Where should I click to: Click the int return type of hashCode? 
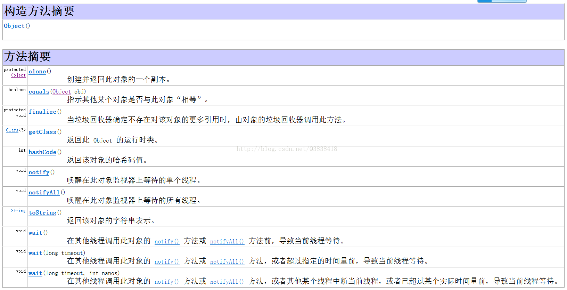click(22, 150)
